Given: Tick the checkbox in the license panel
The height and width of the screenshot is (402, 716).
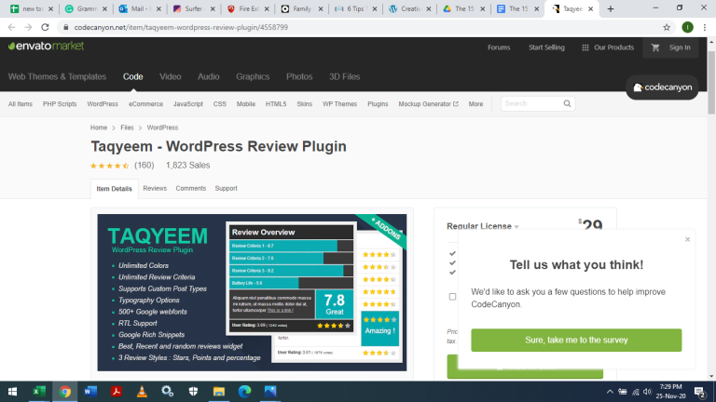Looking at the screenshot, I should click(452, 297).
